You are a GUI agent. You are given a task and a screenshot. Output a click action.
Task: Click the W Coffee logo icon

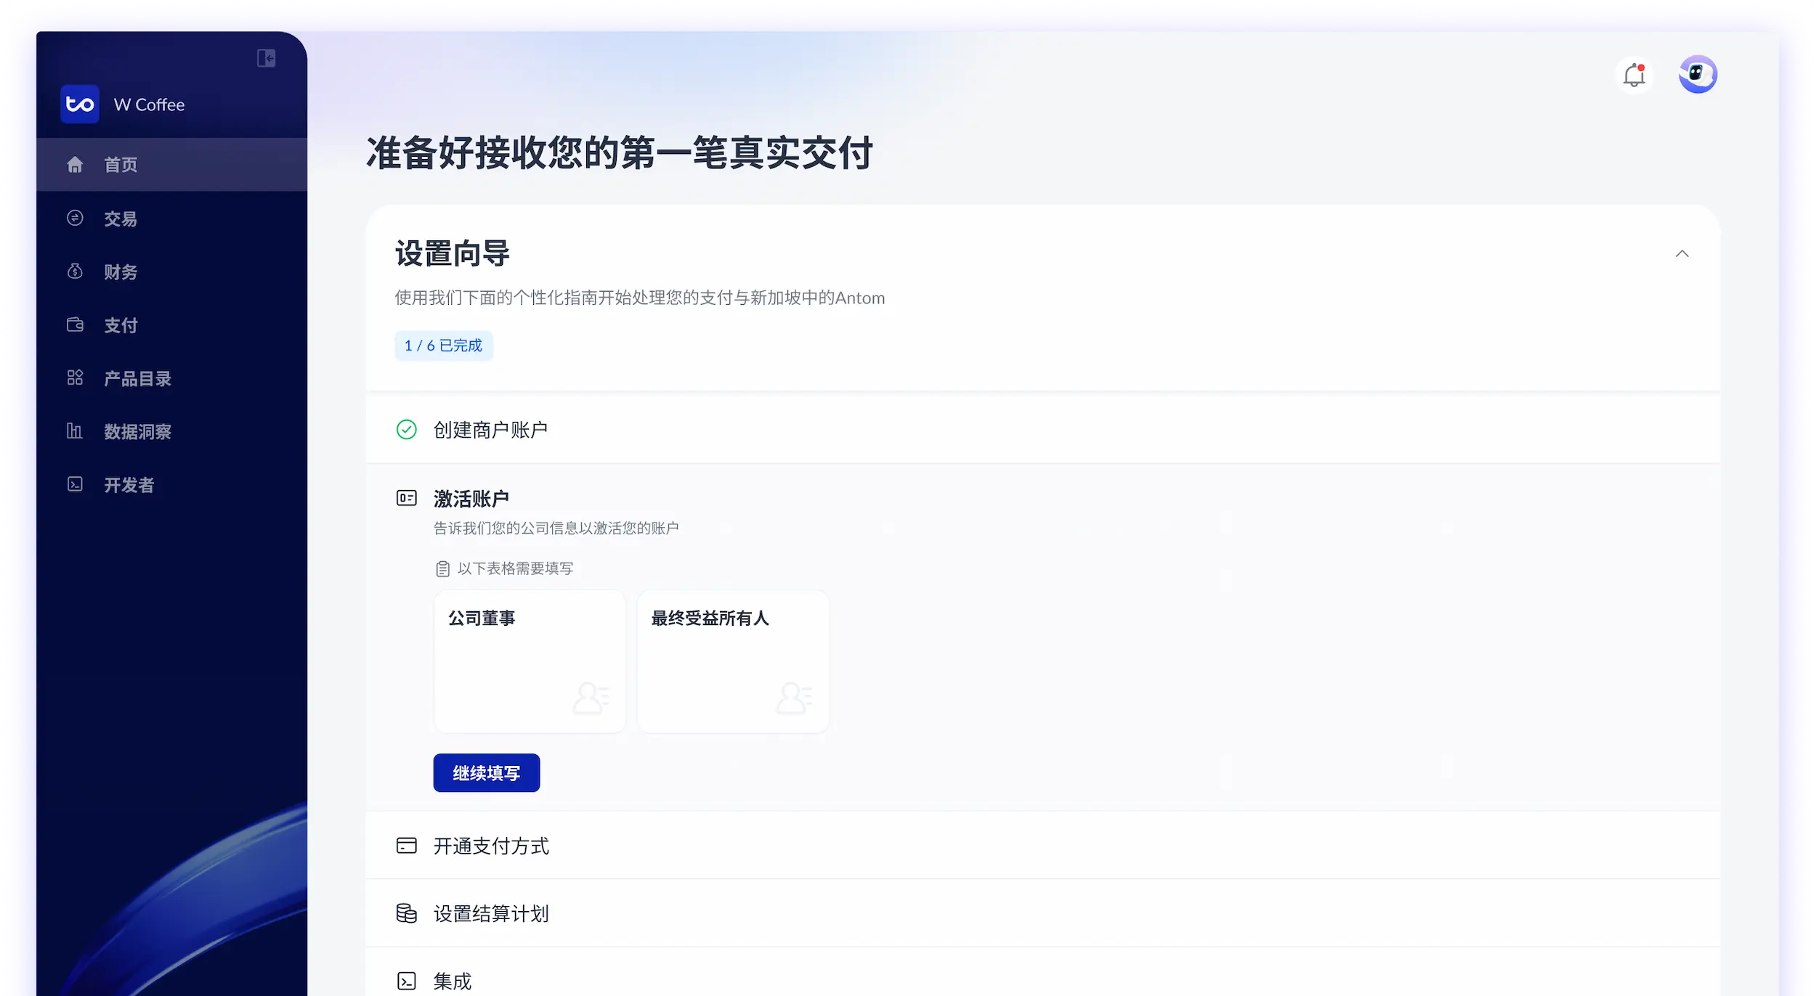(80, 104)
